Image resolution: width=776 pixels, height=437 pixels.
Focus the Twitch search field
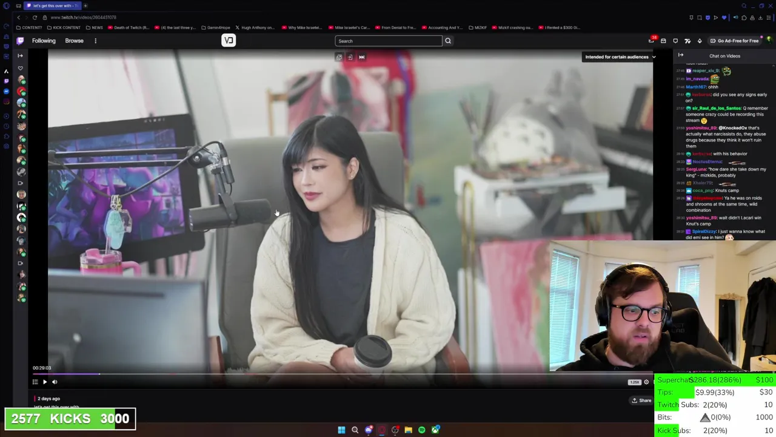[389, 41]
